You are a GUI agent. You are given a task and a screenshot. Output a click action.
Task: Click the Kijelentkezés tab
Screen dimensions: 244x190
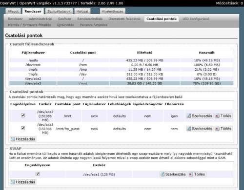tap(113, 11)
